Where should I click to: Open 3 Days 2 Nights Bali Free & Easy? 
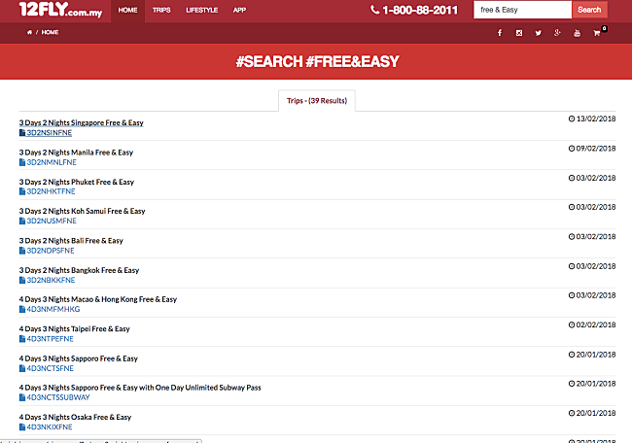point(71,241)
